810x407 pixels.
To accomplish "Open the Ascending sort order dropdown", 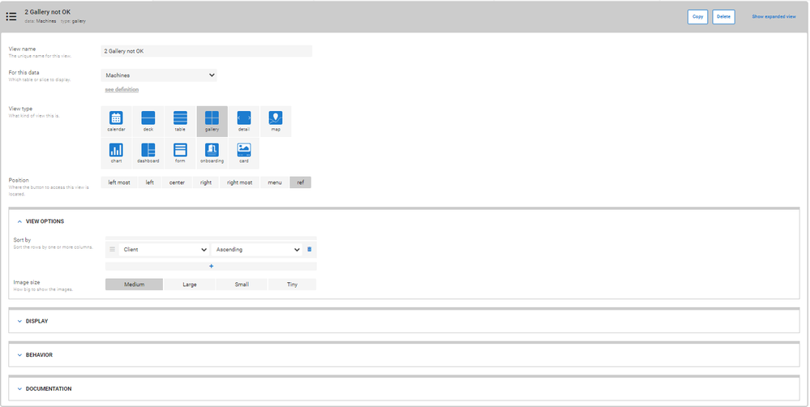I will tap(257, 250).
